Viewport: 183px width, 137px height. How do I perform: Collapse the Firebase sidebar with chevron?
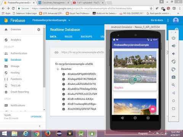pyautogui.click(x=40, y=126)
